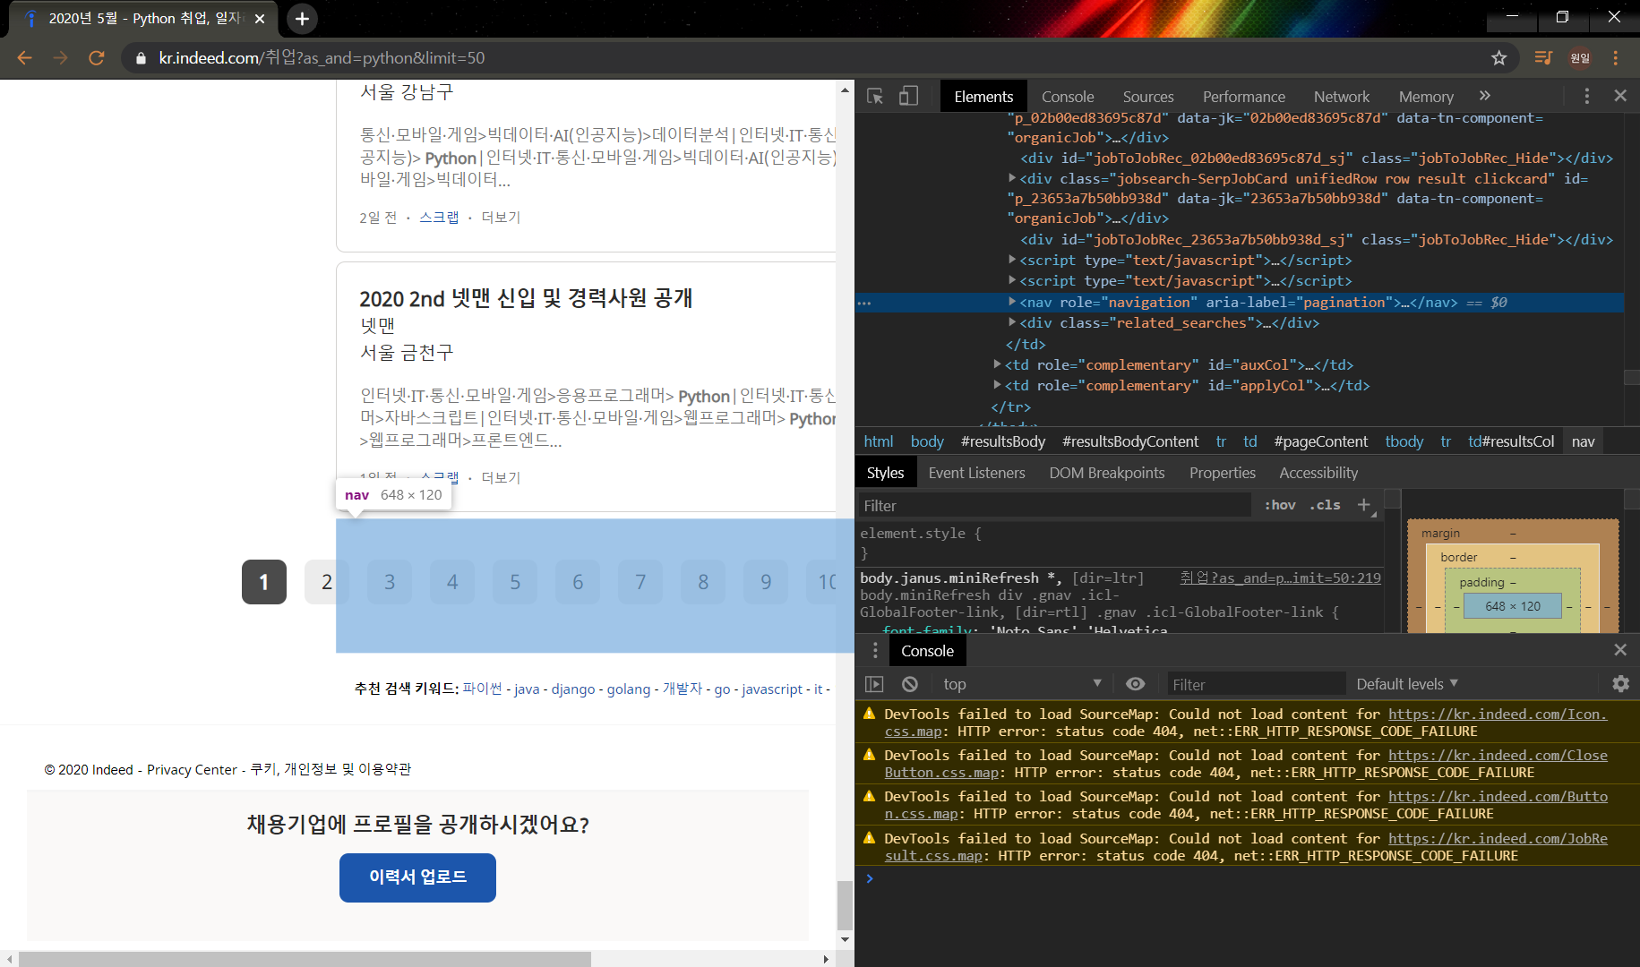Open the Memory tab
The height and width of the screenshot is (967, 1640).
point(1426,97)
